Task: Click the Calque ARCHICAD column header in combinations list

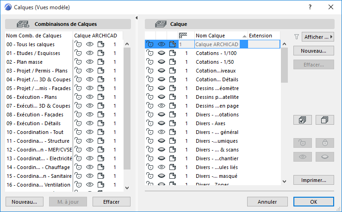Action: pyautogui.click(x=98, y=36)
